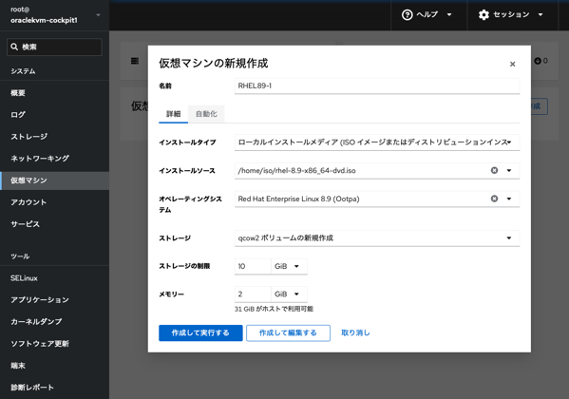The height and width of the screenshot is (399, 569).
Task: Go to ストレージ in the sidebar
Action: pos(54,137)
